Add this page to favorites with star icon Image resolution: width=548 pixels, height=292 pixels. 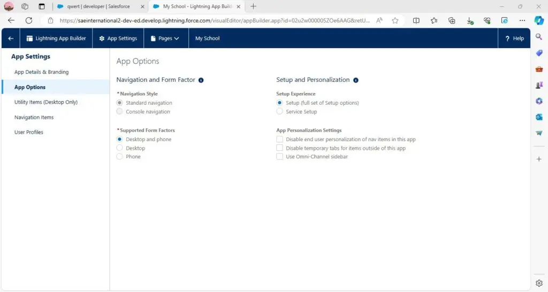(x=395, y=20)
